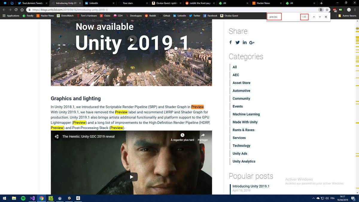Image resolution: width=359 pixels, height=202 pixels.
Task: Go to next find match
Action: [x=320, y=17]
